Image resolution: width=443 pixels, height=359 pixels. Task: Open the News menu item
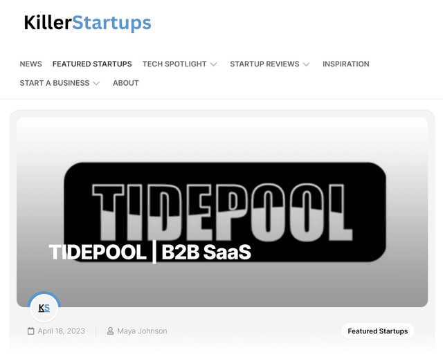[x=30, y=64]
